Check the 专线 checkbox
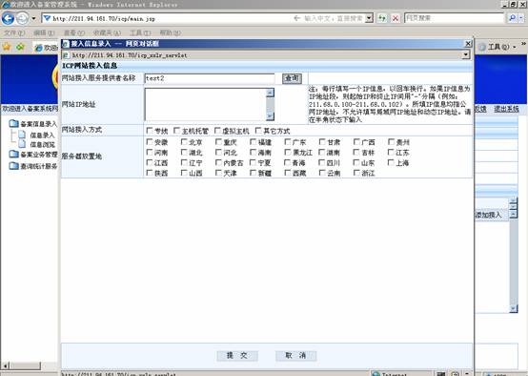 (x=150, y=131)
